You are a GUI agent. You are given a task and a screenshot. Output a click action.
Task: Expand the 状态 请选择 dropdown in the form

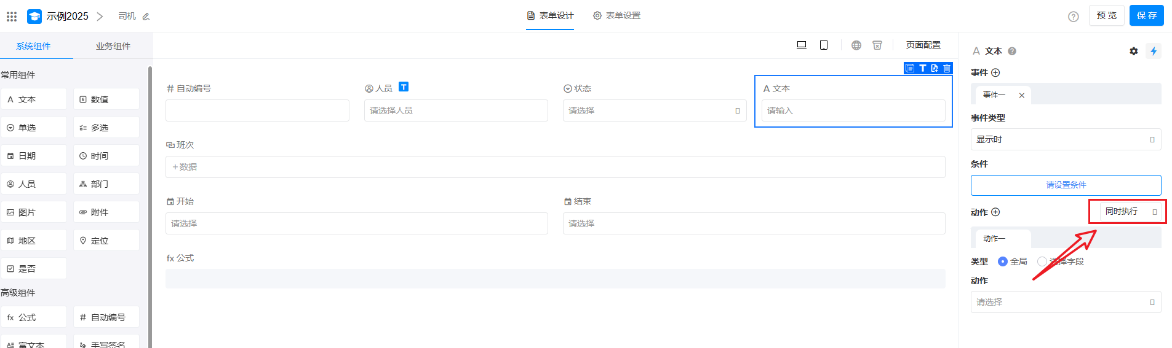pos(654,110)
